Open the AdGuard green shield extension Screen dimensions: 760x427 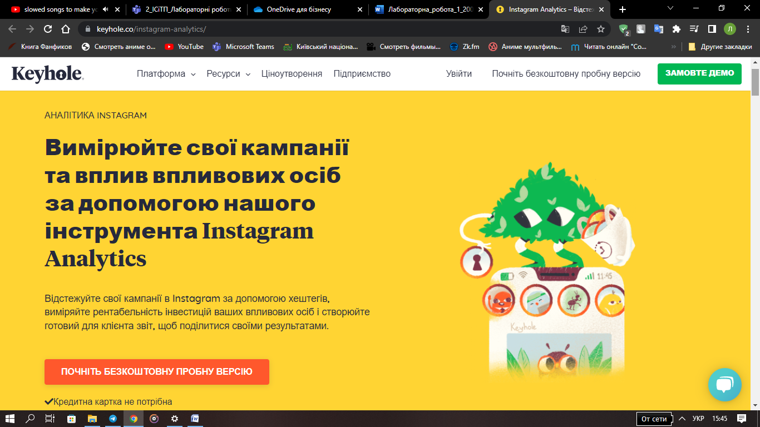click(x=624, y=29)
